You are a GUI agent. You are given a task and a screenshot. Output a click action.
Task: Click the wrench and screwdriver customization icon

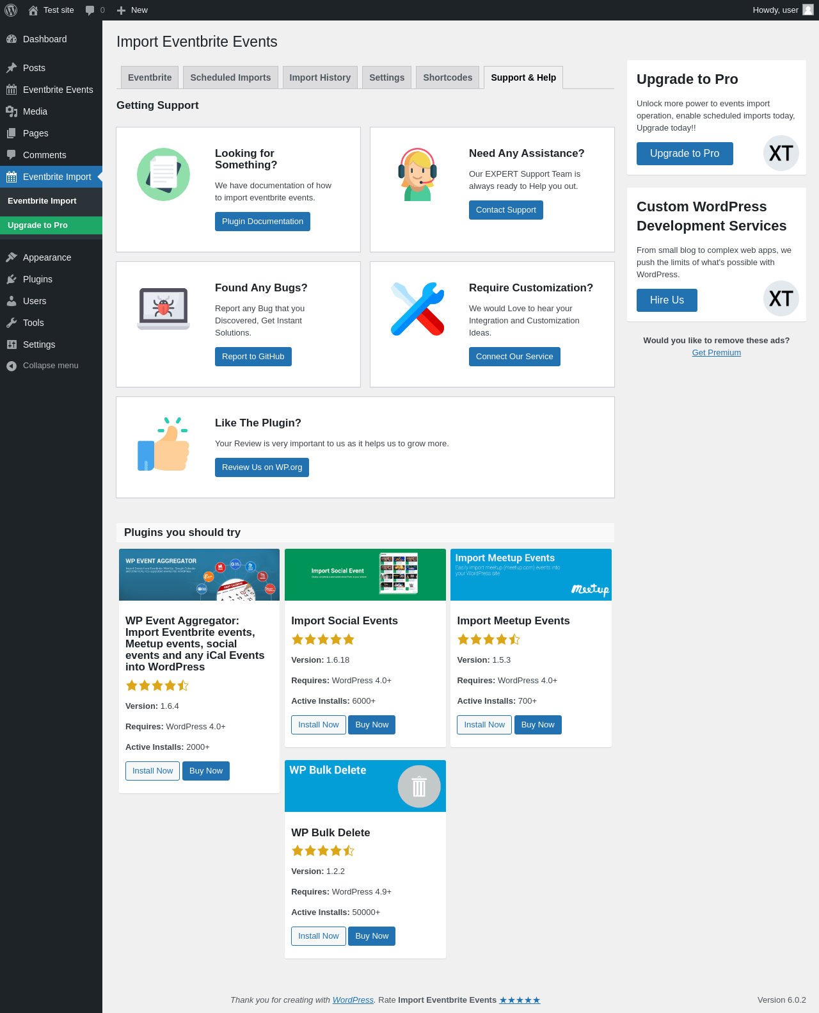(x=418, y=309)
